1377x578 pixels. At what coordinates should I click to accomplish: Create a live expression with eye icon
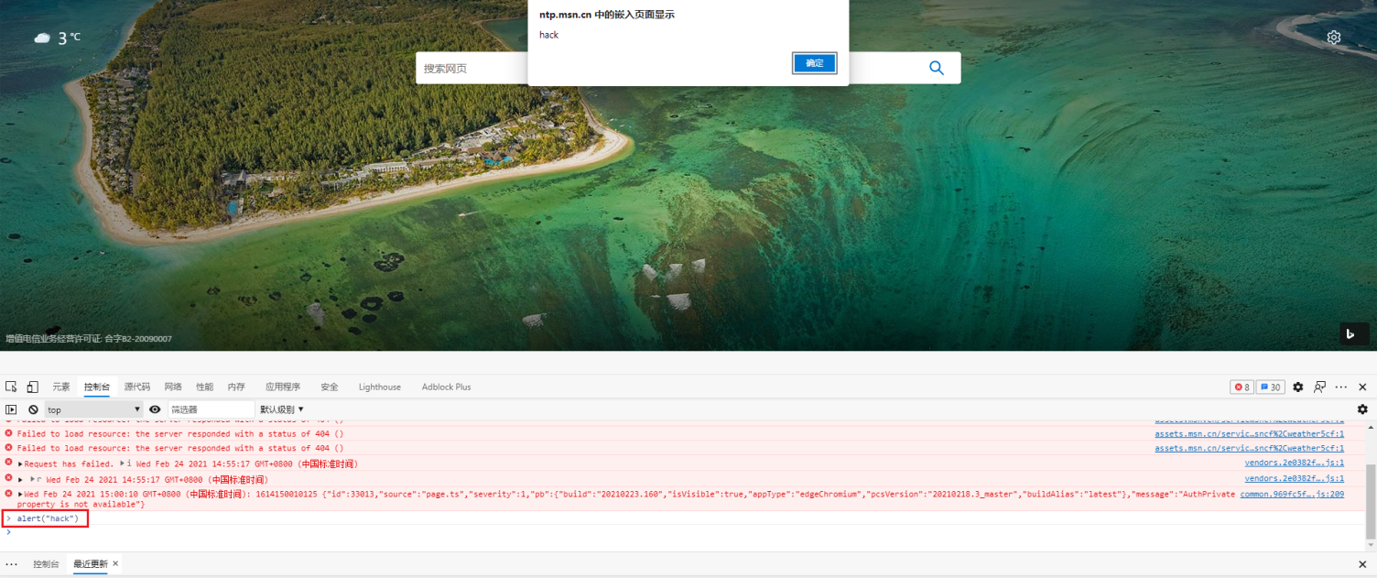(x=155, y=409)
